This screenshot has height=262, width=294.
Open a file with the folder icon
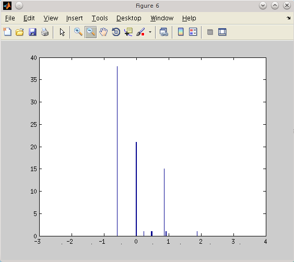20,32
